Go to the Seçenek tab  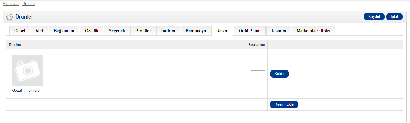tap(117, 31)
